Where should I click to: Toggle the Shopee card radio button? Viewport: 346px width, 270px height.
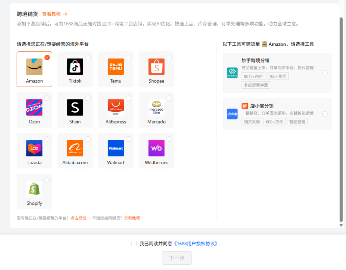(169, 58)
